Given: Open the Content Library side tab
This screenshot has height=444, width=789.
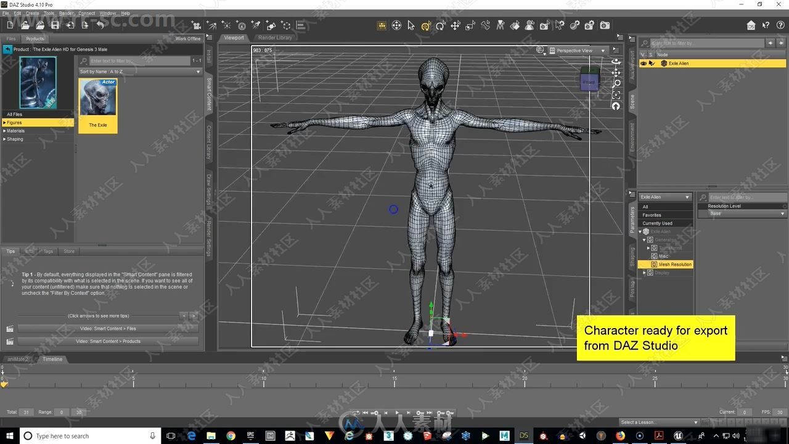Looking at the screenshot, I should 208,142.
